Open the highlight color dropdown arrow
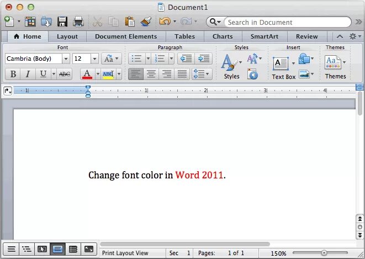The height and width of the screenshot is (259, 365). point(119,74)
